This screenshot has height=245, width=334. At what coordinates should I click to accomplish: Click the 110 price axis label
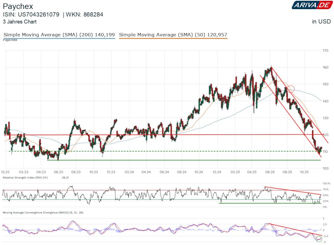pyautogui.click(x=326, y=152)
